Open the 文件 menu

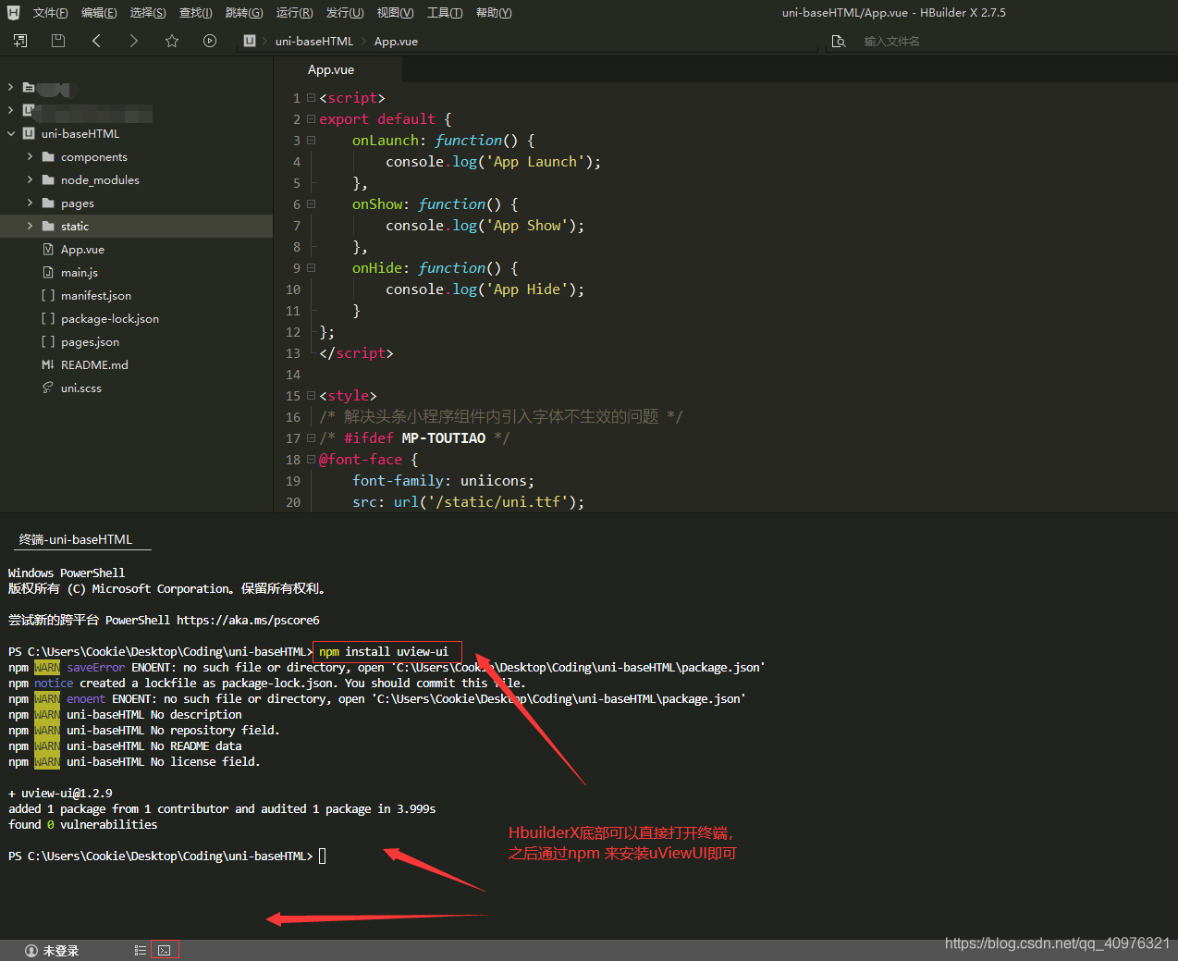pyautogui.click(x=50, y=12)
